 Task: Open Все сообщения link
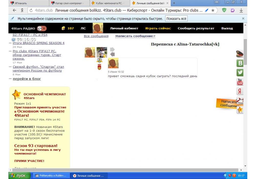click(x=96, y=36)
